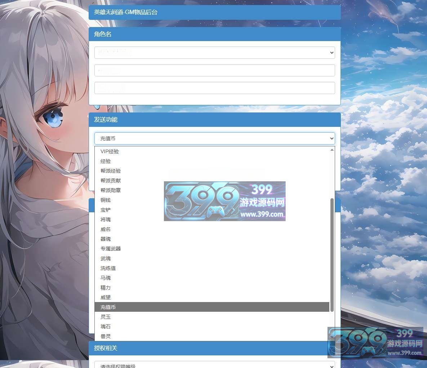Pick 兽灵 in the dropdown list
Viewport: 427px width, 368px height.
click(212, 336)
